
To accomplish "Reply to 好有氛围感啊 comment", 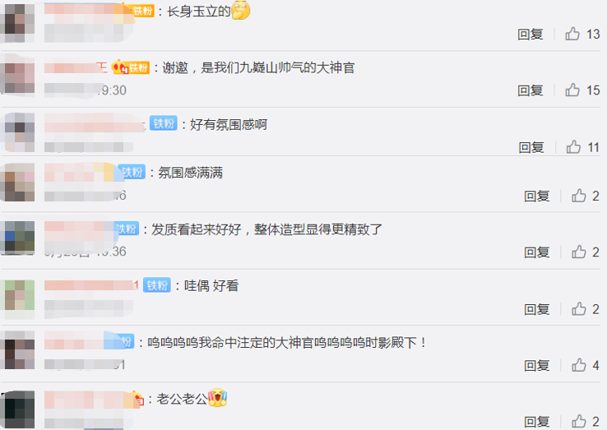I will [x=531, y=147].
